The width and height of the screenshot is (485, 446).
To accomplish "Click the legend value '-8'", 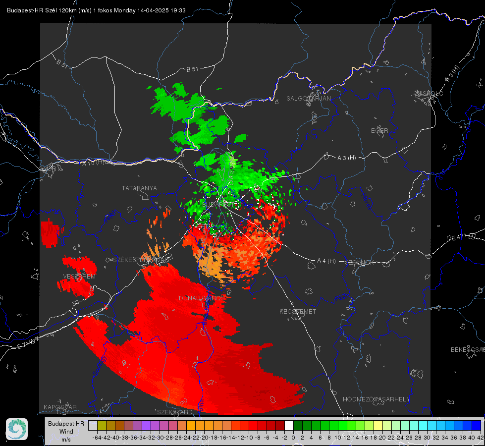I will click(257, 438).
